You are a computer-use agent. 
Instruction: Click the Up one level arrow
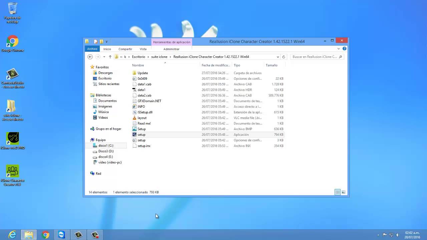pos(110,57)
